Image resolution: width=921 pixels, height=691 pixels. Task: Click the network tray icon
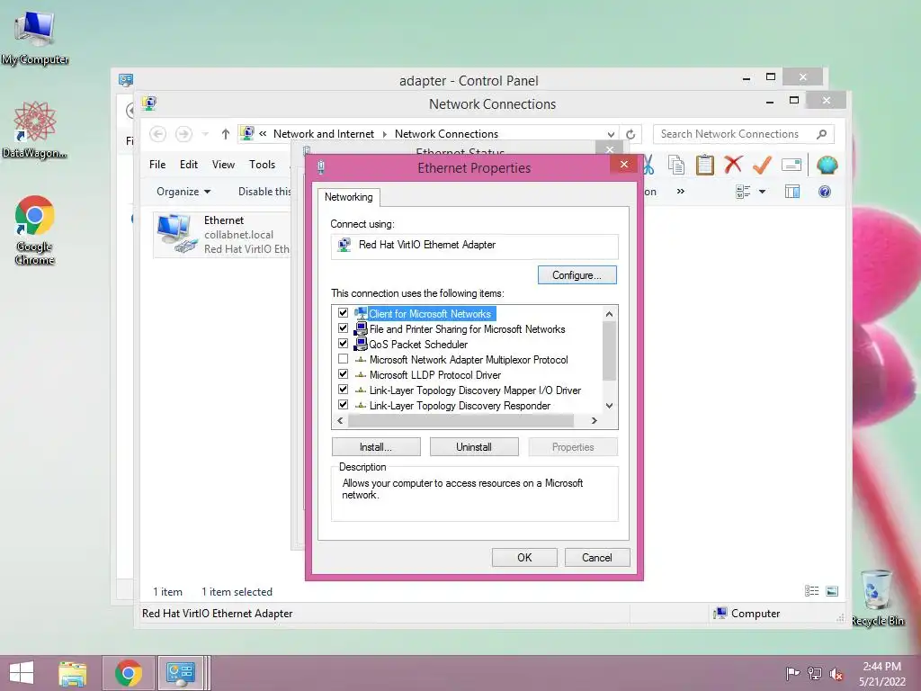[815, 673]
